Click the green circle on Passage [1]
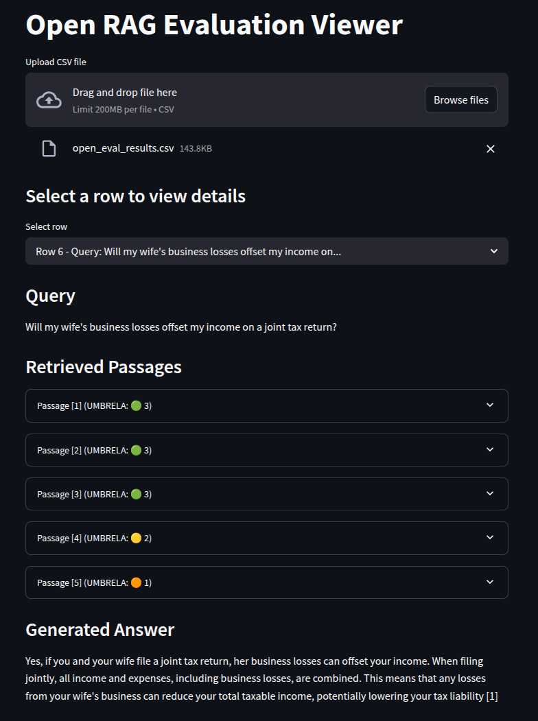The height and width of the screenshot is (721, 538). coord(136,405)
